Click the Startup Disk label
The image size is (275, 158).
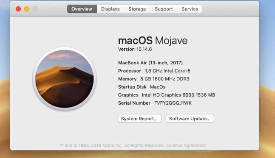tap(132, 87)
